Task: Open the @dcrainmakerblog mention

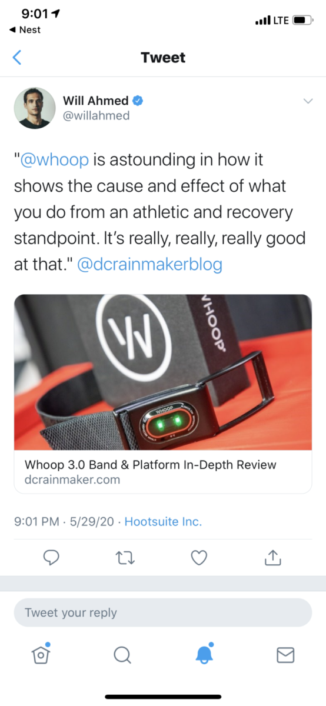Action: point(150,264)
